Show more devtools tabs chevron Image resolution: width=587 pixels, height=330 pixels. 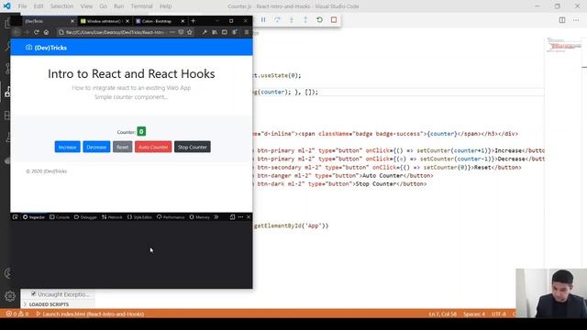coord(216,217)
